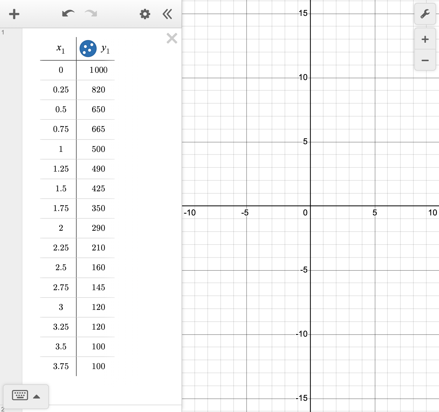The image size is (439, 412).
Task: Add a new expression with the plus icon
Action: pos(14,14)
